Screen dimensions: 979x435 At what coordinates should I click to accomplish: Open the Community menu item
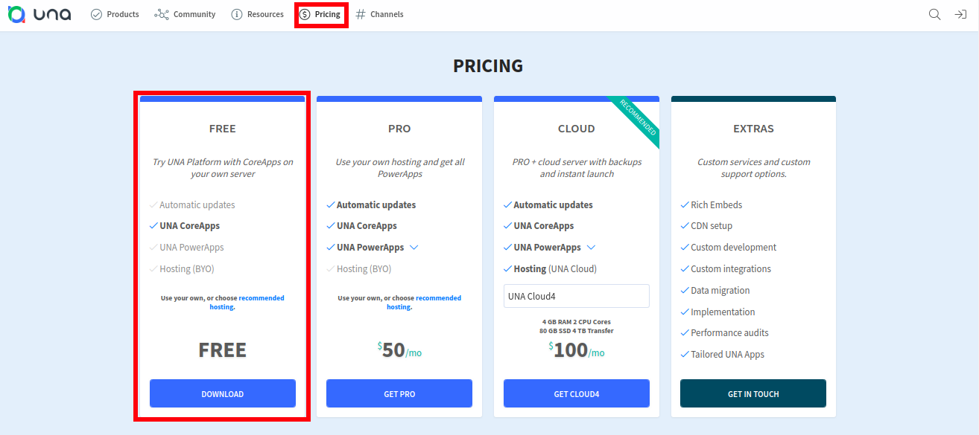194,14
